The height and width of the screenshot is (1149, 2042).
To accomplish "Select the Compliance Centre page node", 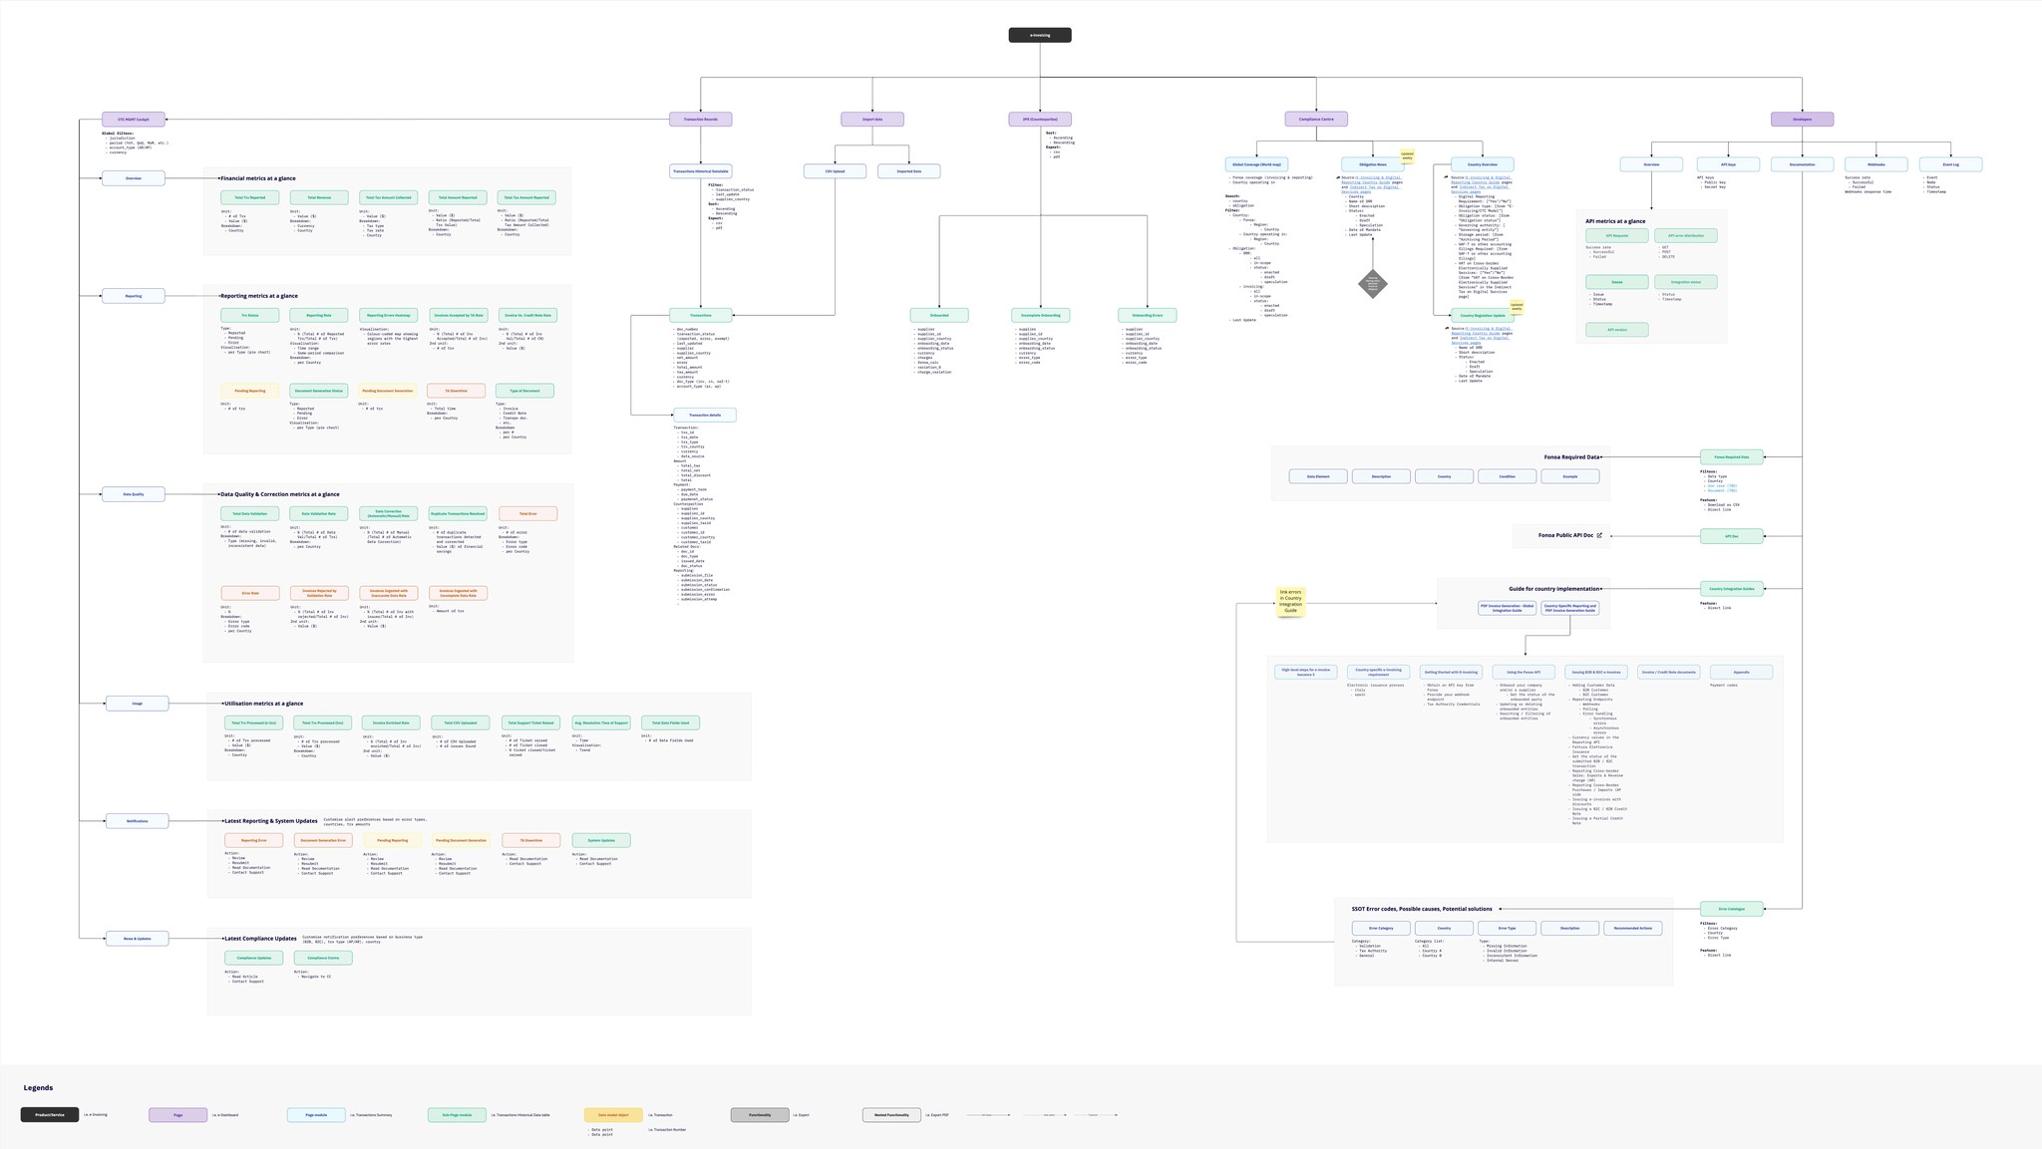I will click(x=1315, y=120).
